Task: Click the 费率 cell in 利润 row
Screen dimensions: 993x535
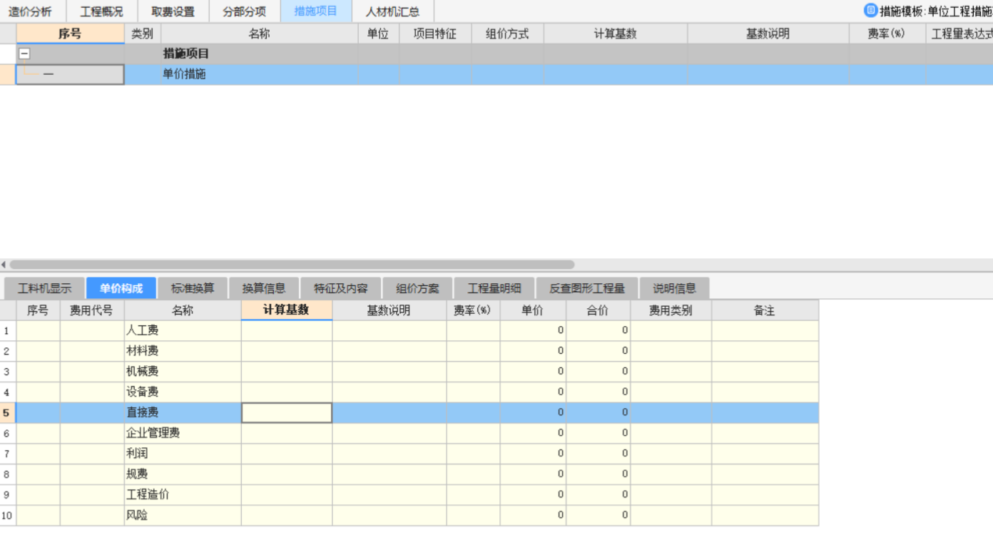Action: [x=473, y=454]
